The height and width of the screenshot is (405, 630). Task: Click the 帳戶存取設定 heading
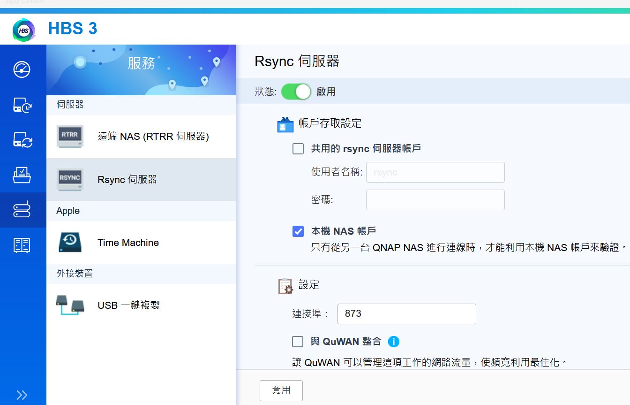coord(330,124)
